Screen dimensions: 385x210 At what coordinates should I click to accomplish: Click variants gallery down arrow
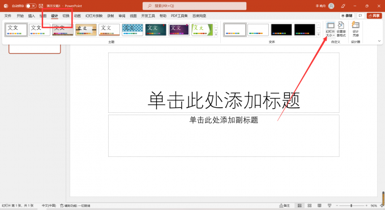[318, 30]
